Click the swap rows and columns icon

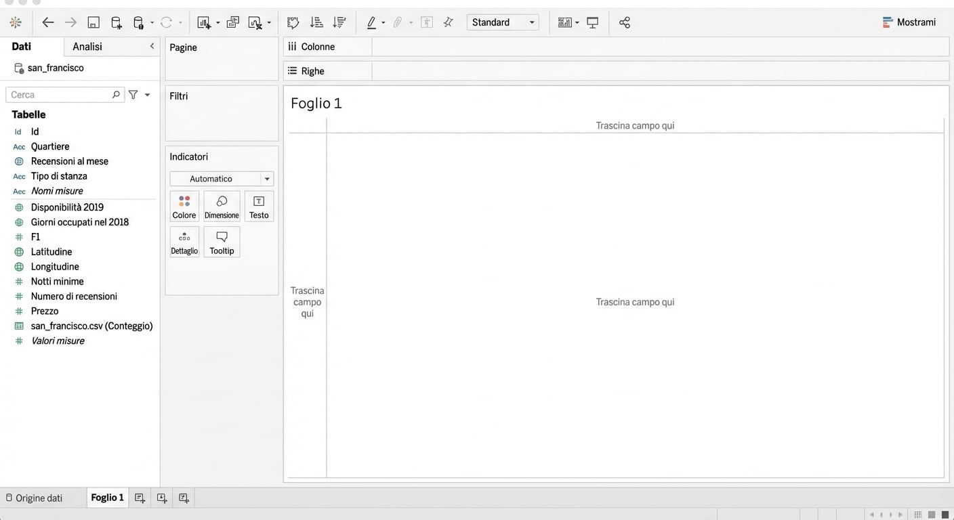[293, 22]
